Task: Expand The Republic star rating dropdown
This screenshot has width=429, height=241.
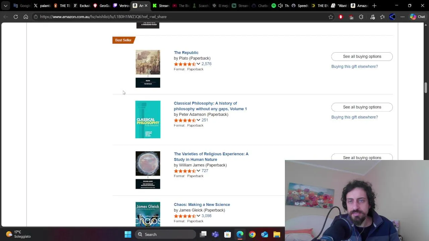Action: [198, 64]
